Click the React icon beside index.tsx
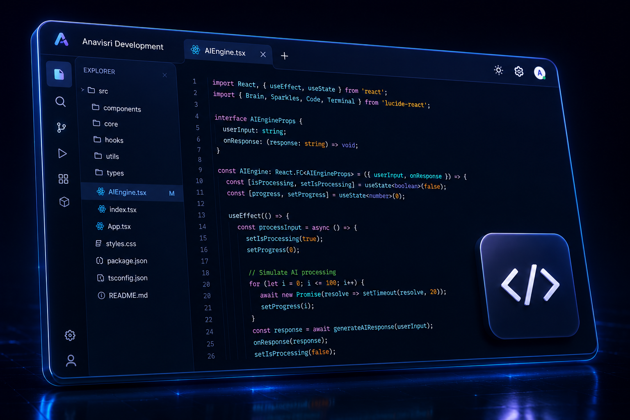This screenshot has height=420, width=630. [x=102, y=209]
